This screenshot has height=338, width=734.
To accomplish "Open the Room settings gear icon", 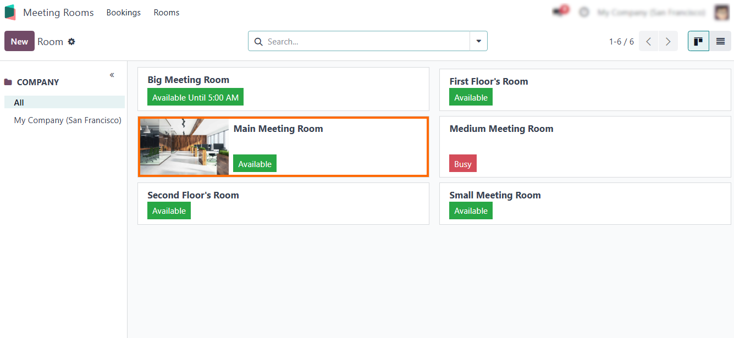I will 71,42.
